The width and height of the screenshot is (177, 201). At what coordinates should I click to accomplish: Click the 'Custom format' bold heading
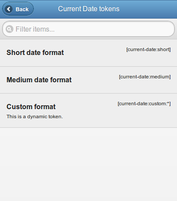[31, 107]
